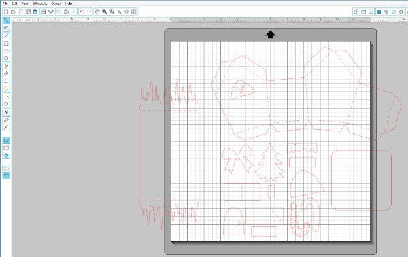Screen dimensions: 408x257
Task: Toggle the Design Page view button
Action: coord(6,141)
